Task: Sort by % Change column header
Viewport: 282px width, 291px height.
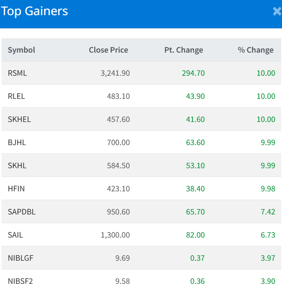Action: [x=256, y=50]
